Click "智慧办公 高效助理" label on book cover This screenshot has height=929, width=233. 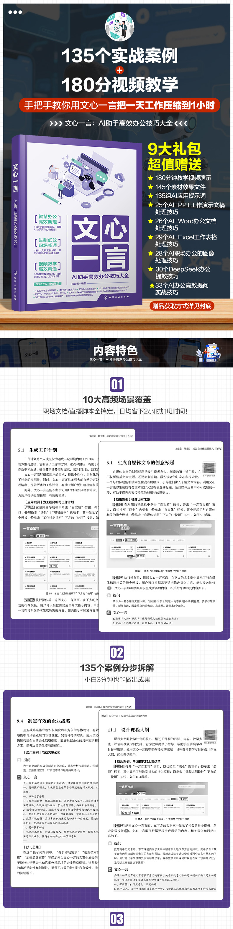[x=47, y=219]
